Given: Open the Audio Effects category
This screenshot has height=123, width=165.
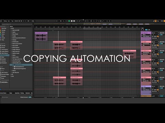Looking at the screenshot, I should tap(4, 51).
